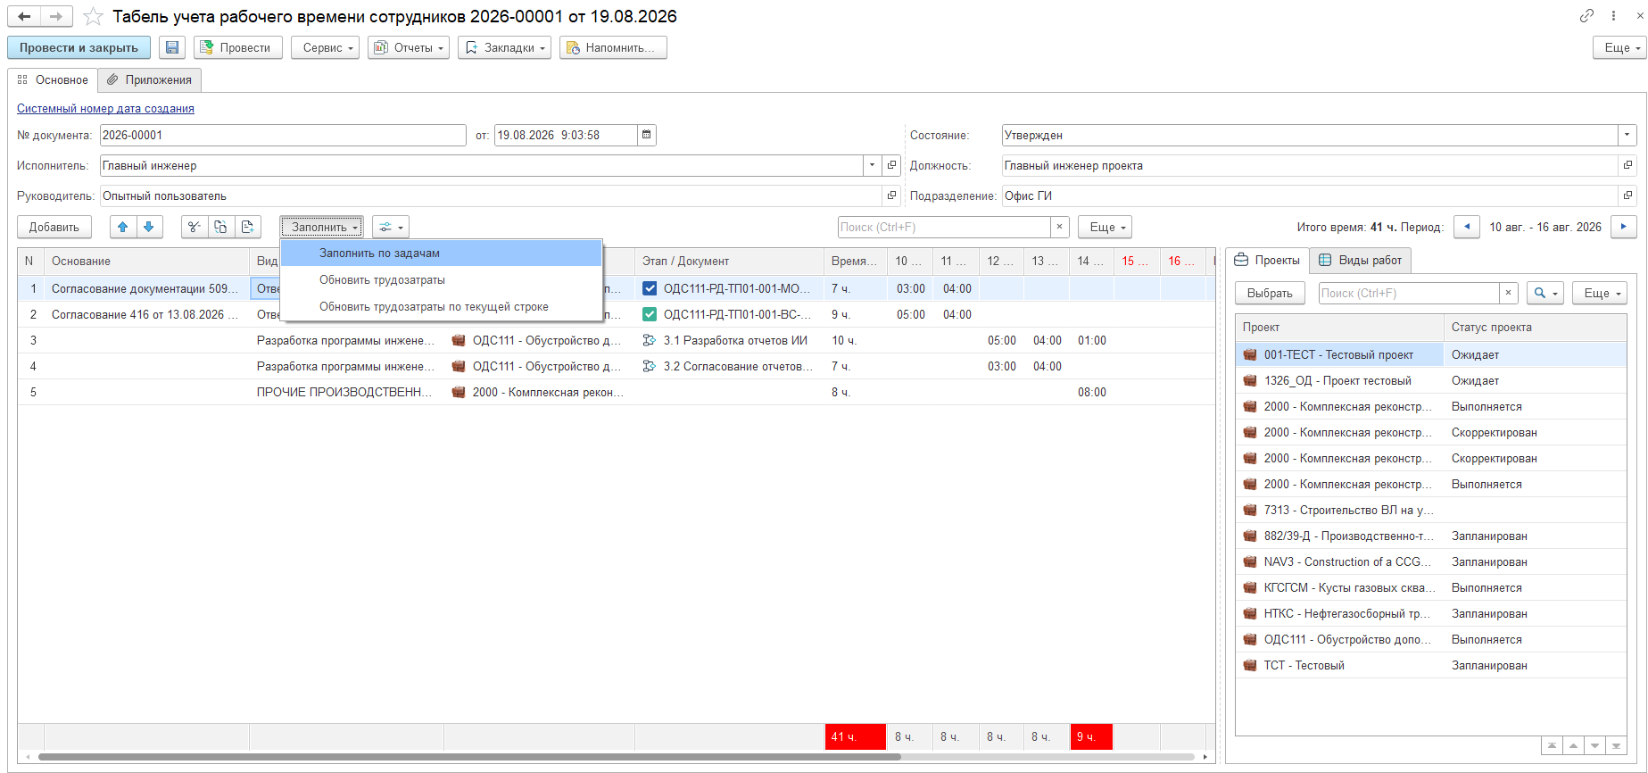
Task: Go back with the left arrow
Action: tap(24, 16)
